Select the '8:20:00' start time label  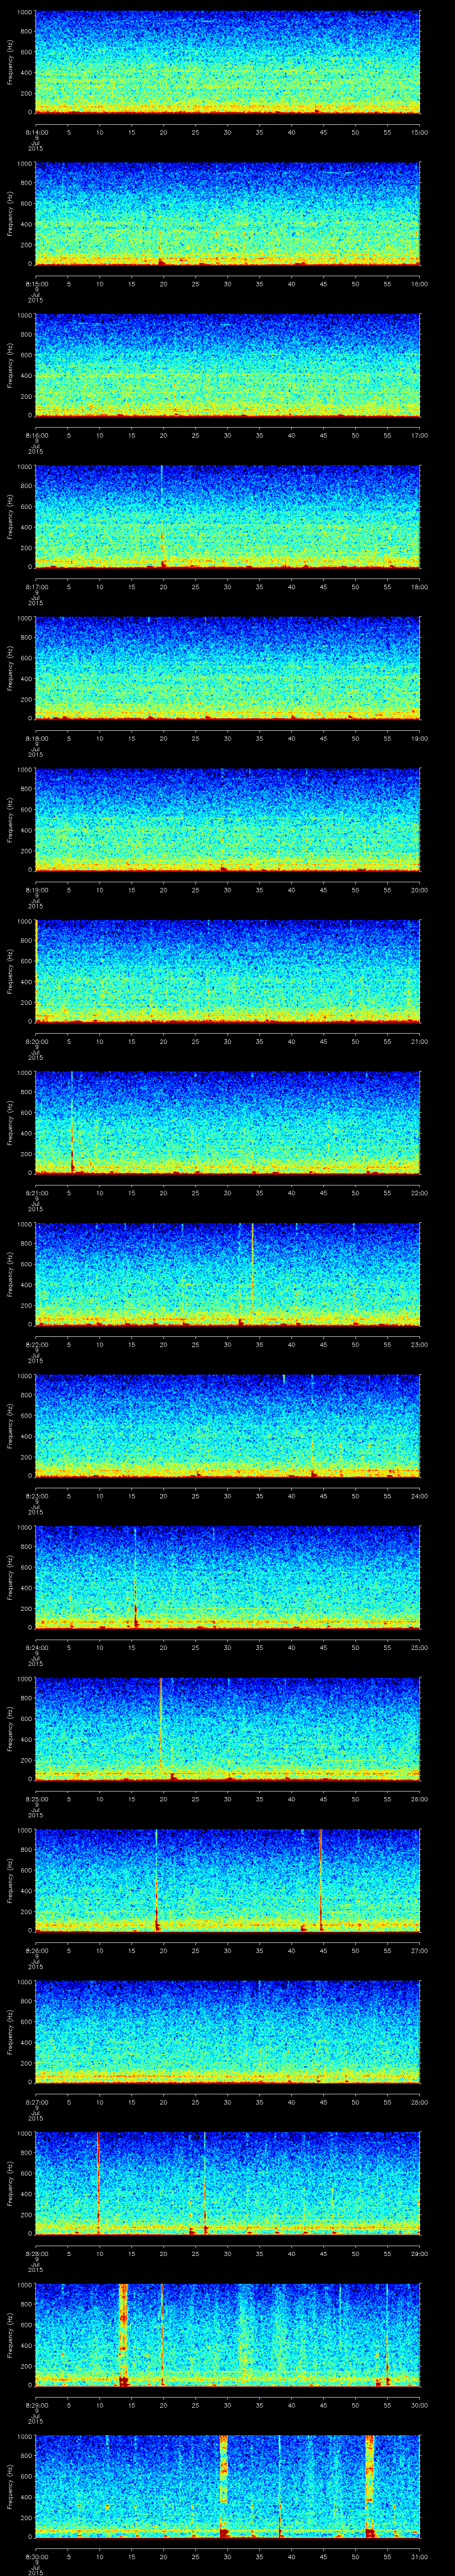tap(36, 1041)
